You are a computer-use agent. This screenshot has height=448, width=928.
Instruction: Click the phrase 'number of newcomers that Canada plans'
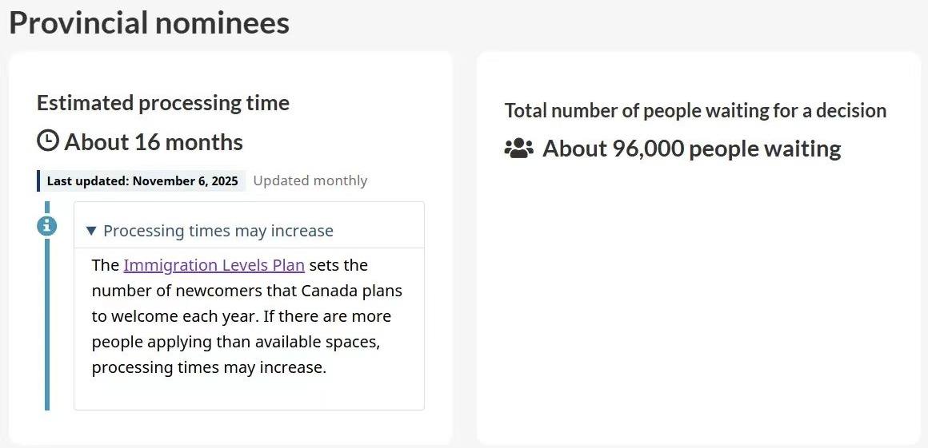246,291
